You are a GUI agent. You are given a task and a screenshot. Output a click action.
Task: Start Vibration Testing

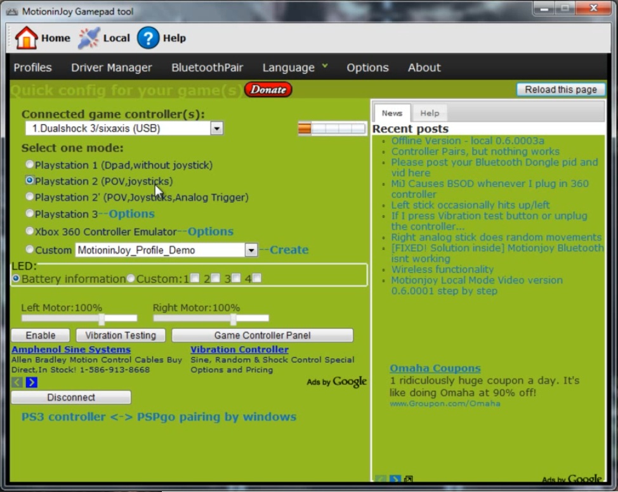(x=121, y=335)
